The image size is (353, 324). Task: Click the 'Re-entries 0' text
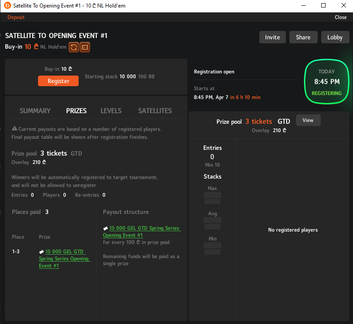[90, 195]
